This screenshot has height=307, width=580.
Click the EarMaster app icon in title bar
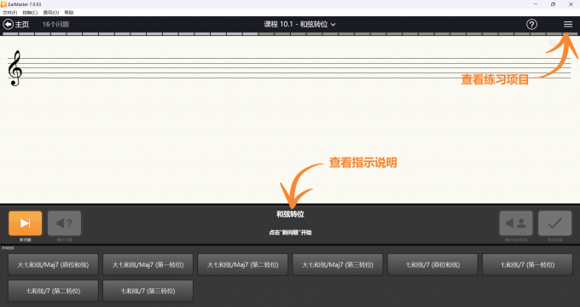pos(3,4)
